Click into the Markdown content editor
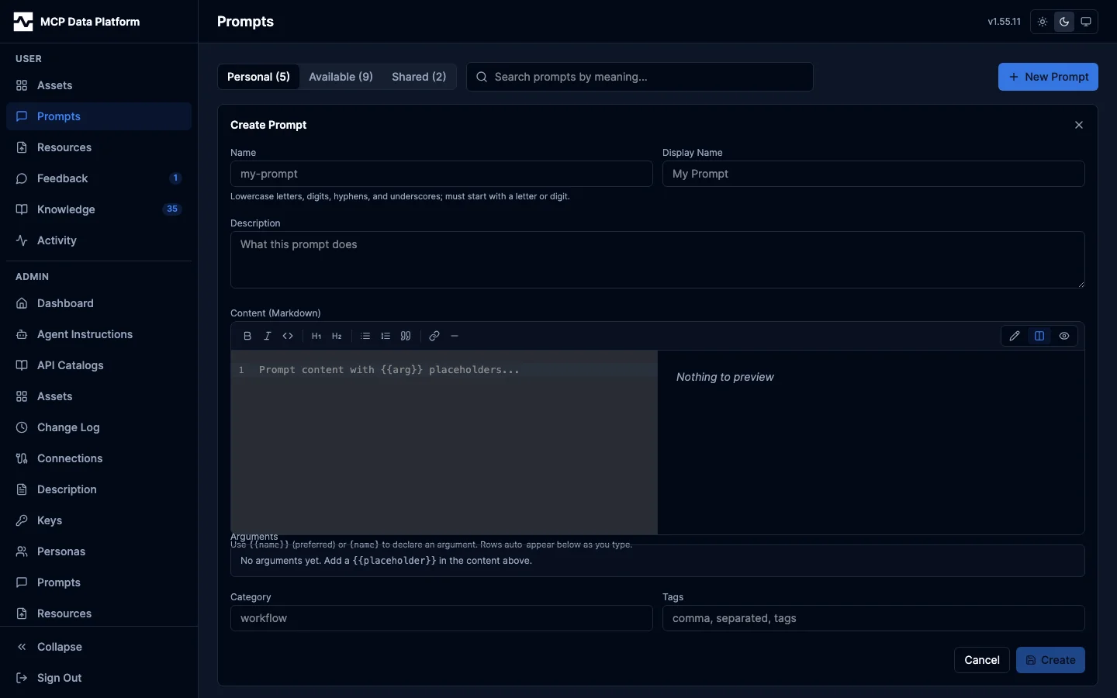 click(444, 442)
